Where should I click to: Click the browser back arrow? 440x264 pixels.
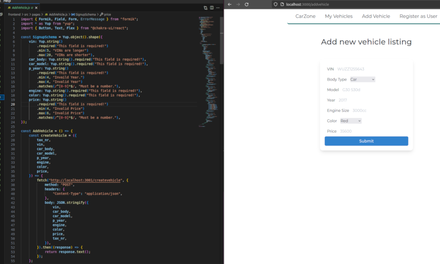(x=230, y=4)
